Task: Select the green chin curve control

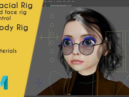Action: (x=77, y=69)
